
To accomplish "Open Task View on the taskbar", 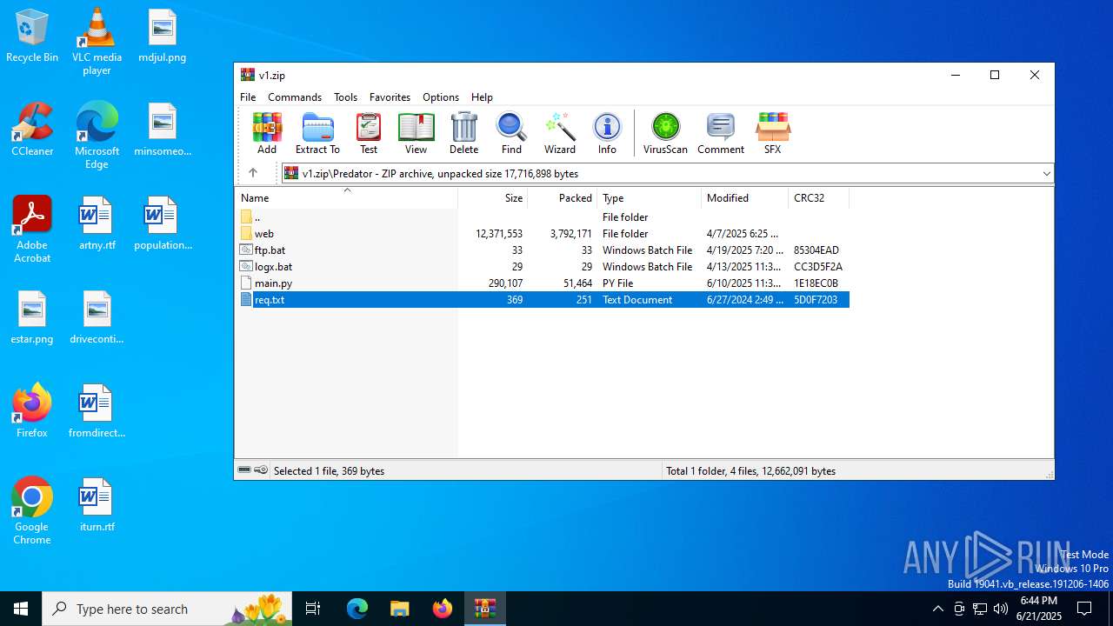I will point(313,609).
